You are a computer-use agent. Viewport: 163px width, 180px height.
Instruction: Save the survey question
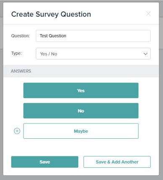pos(45,162)
